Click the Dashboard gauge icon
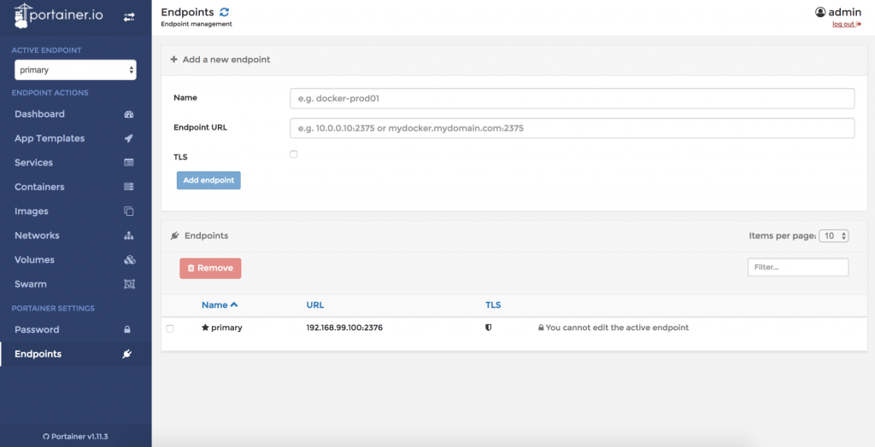The height and width of the screenshot is (447, 875). 129,114
